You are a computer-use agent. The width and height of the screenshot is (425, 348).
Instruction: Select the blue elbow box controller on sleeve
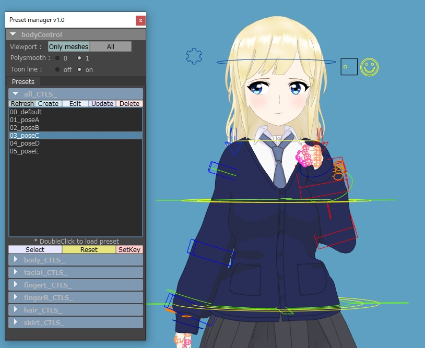211,252
